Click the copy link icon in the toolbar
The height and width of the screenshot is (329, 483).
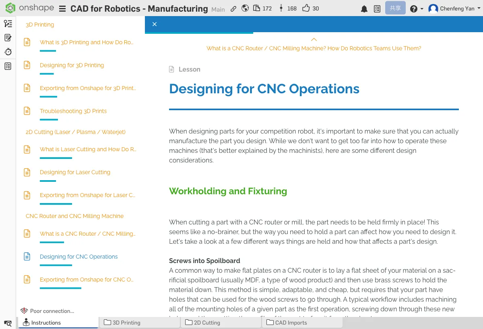click(233, 8)
